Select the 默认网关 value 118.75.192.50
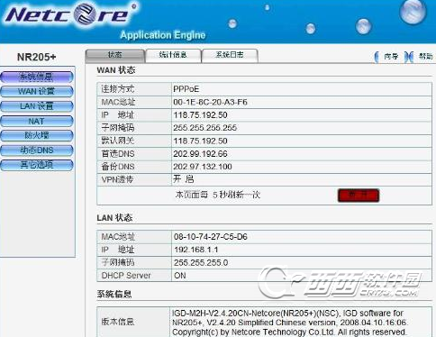 click(x=200, y=141)
